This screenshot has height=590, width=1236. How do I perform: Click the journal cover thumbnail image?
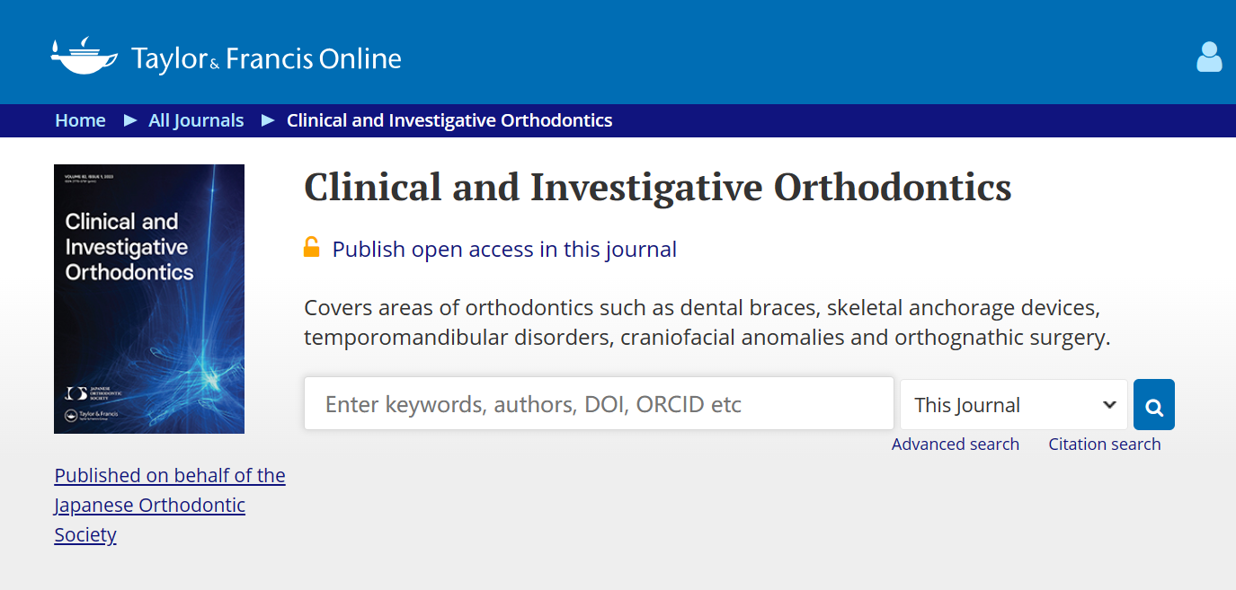(149, 299)
